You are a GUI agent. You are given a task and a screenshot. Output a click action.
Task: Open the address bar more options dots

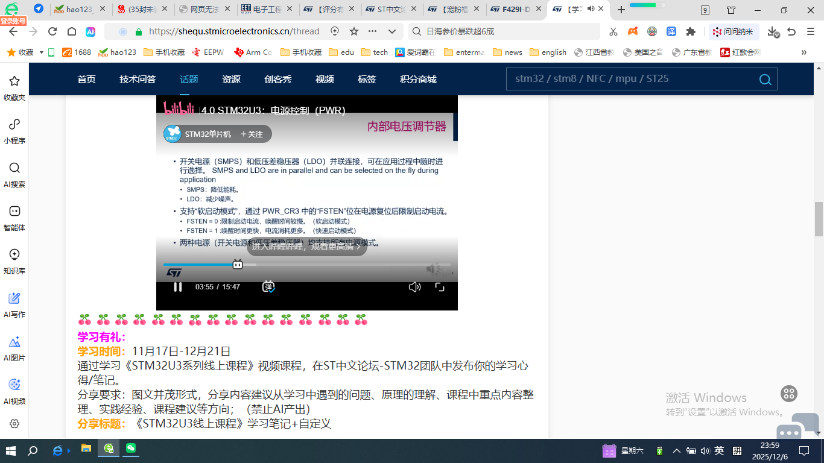pyautogui.click(x=372, y=31)
